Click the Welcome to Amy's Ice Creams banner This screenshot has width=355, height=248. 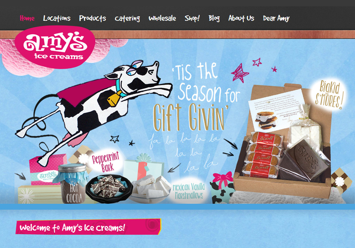(x=88, y=227)
